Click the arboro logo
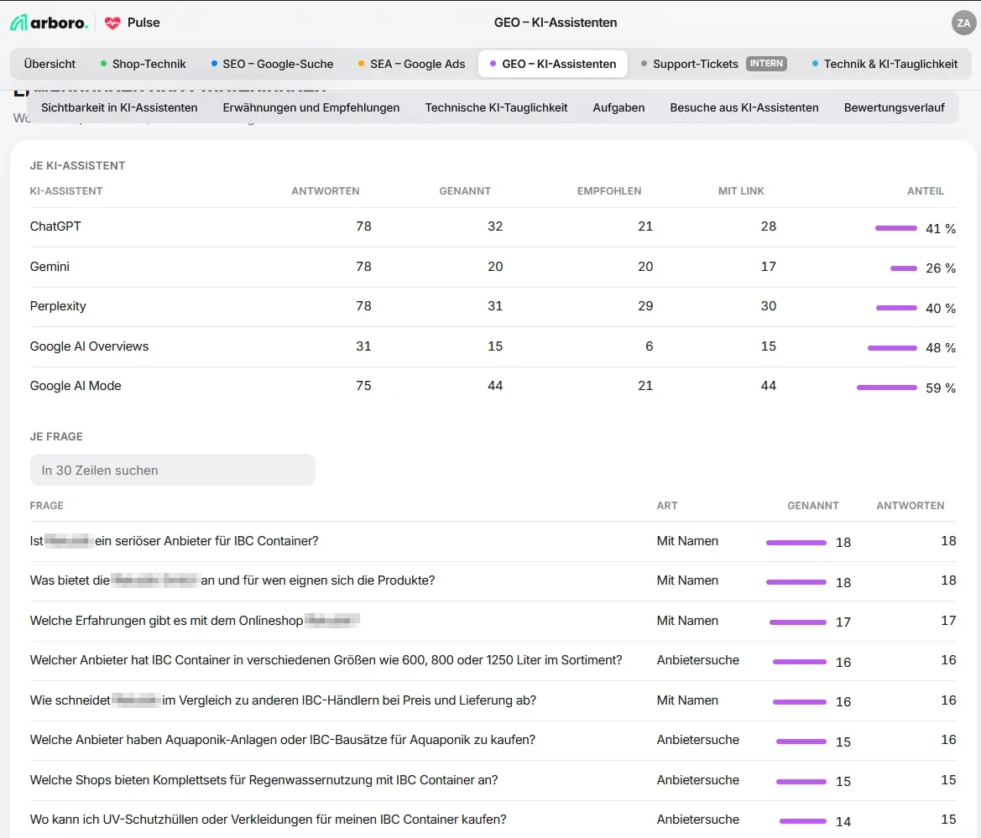The image size is (981, 838). coord(49,23)
